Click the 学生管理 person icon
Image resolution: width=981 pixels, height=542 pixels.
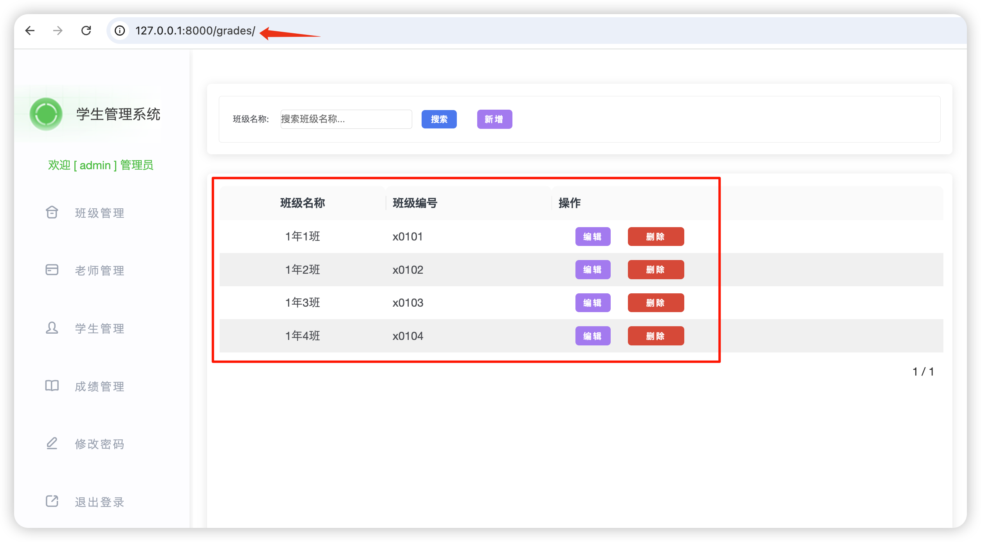click(x=52, y=328)
